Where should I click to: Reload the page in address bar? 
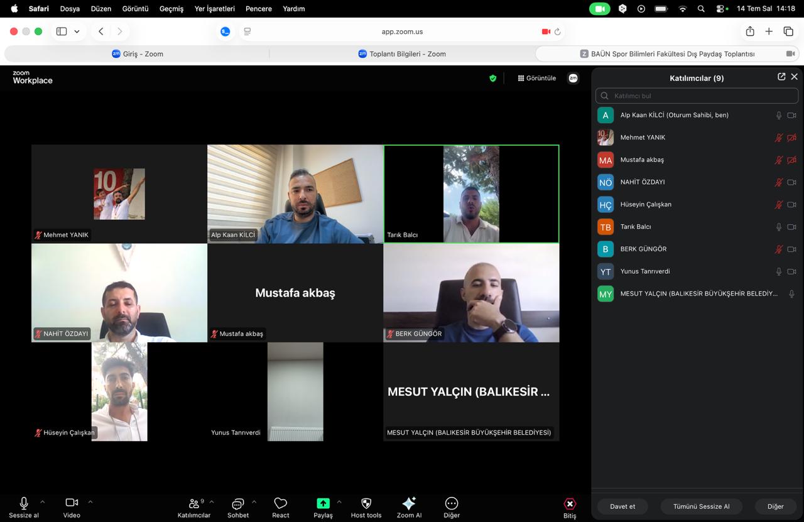point(558,31)
